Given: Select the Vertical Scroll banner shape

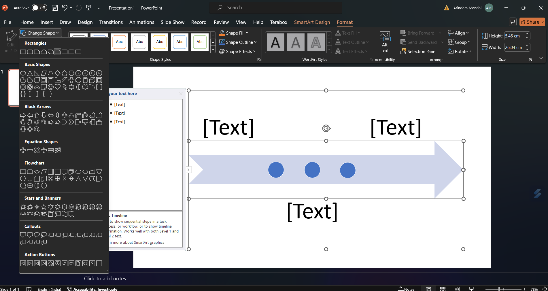Looking at the screenshot, I should tap(51, 214).
